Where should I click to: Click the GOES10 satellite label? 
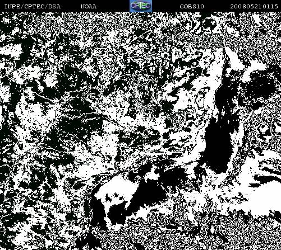192,7
